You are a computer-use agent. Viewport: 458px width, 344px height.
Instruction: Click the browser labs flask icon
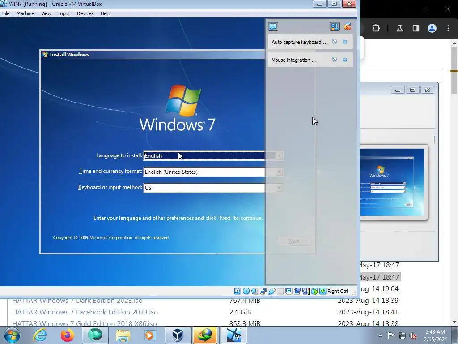(x=399, y=28)
